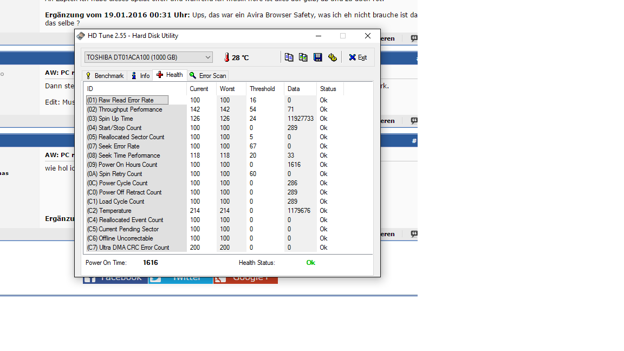Click the Threshold column header
The height and width of the screenshot is (351, 624).
[265, 89]
